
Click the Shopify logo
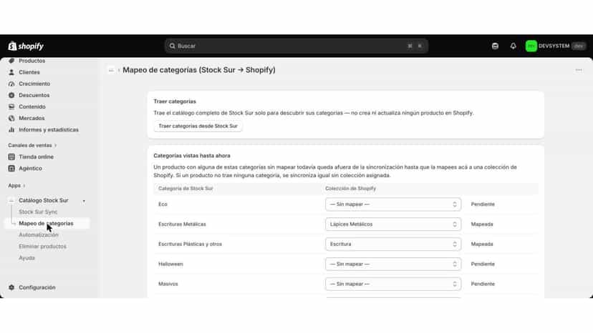click(26, 46)
